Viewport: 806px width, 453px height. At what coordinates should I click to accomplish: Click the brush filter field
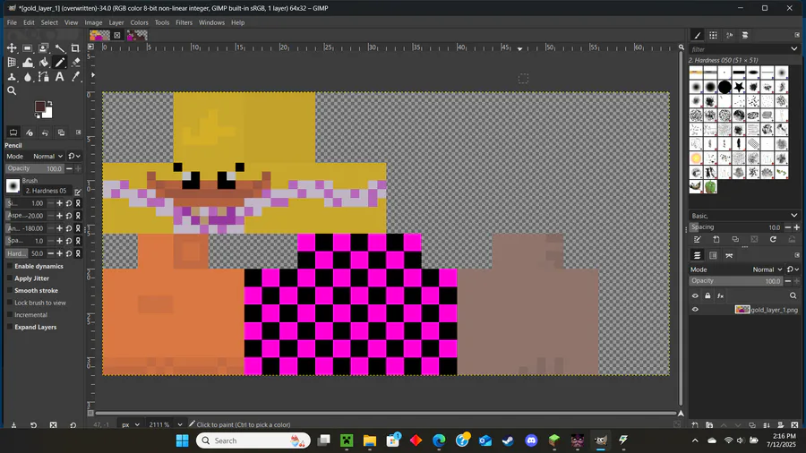tap(739, 49)
